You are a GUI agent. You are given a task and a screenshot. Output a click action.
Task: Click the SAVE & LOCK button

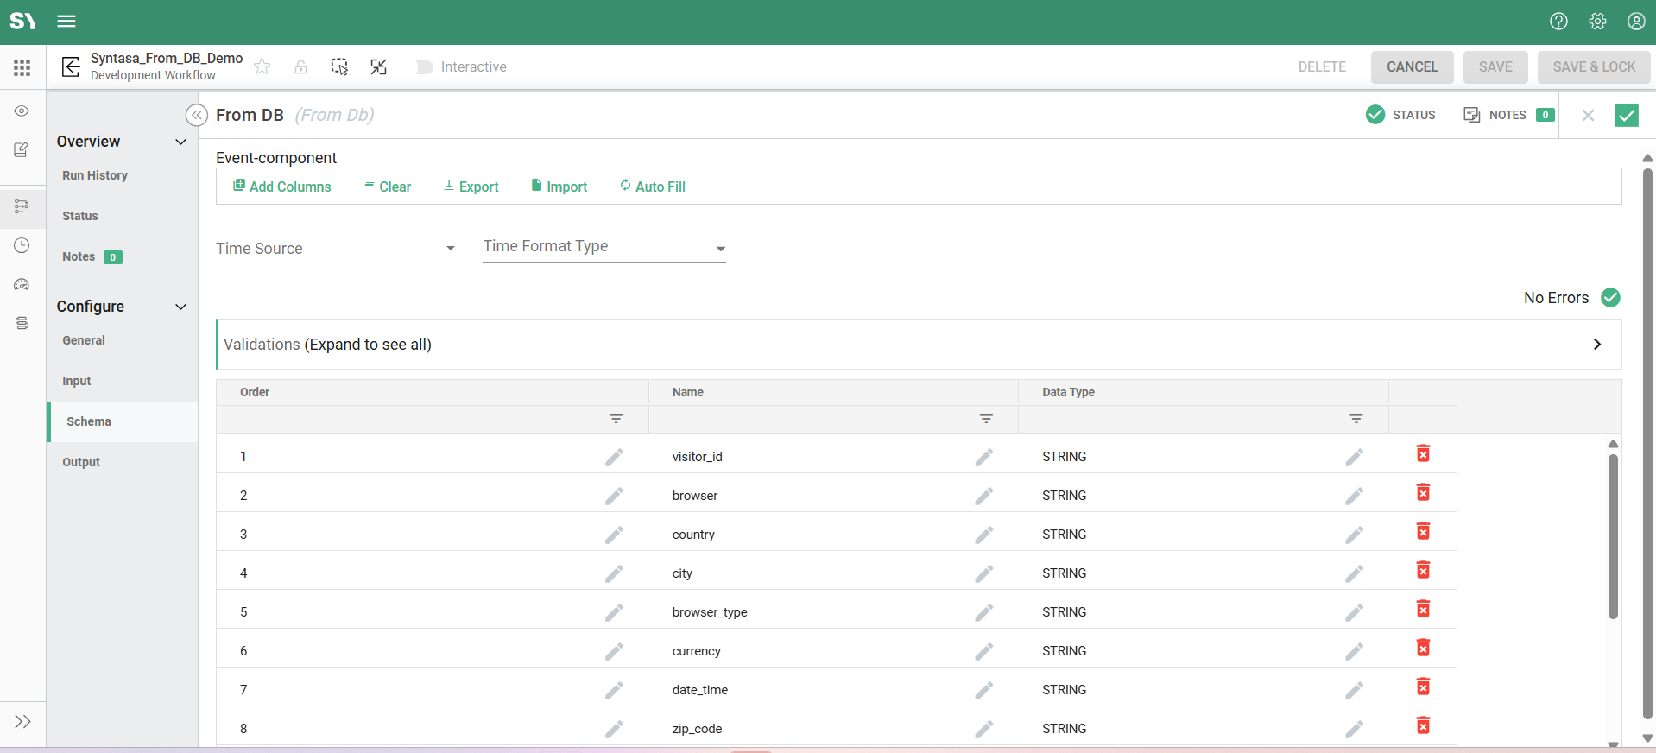(x=1594, y=66)
